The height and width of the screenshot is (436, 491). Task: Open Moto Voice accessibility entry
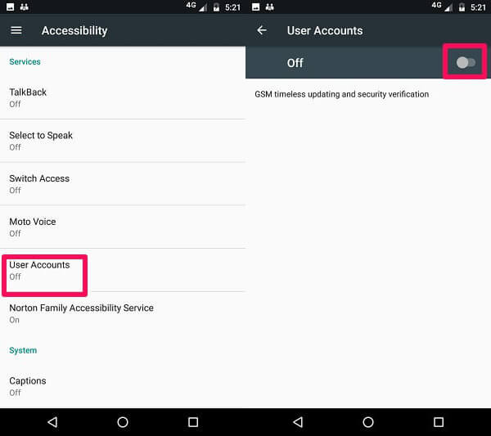(x=123, y=227)
